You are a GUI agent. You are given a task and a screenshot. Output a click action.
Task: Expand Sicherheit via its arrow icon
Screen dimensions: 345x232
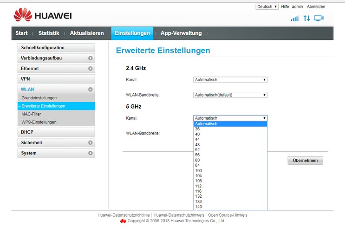90,143
